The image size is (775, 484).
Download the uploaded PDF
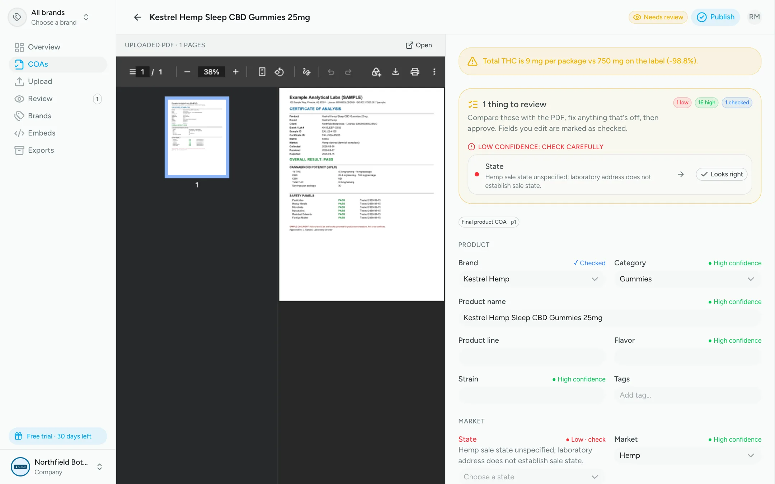(395, 72)
